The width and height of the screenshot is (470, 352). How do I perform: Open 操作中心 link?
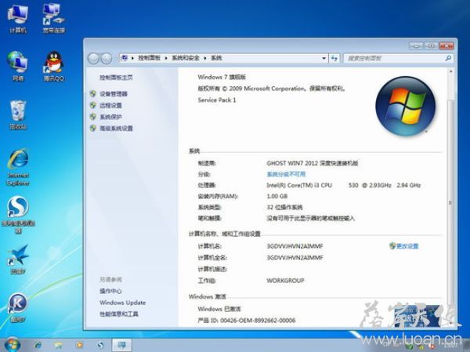110,291
